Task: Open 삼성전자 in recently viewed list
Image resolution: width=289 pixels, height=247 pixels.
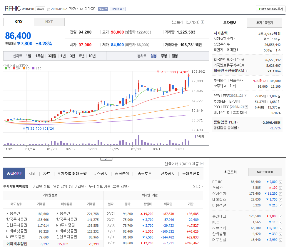Action: (219, 193)
